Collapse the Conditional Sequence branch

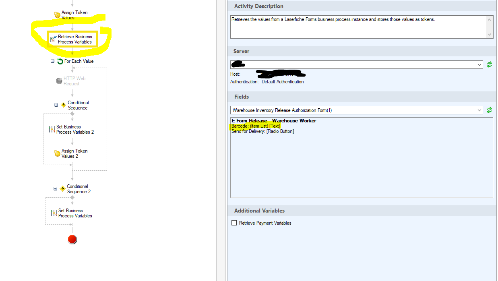(56, 105)
